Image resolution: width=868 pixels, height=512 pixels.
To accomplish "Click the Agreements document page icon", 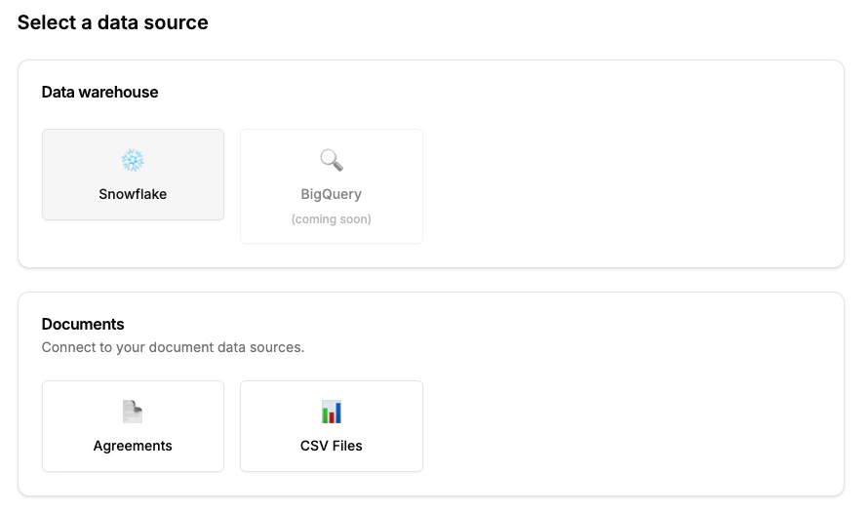I will [133, 412].
